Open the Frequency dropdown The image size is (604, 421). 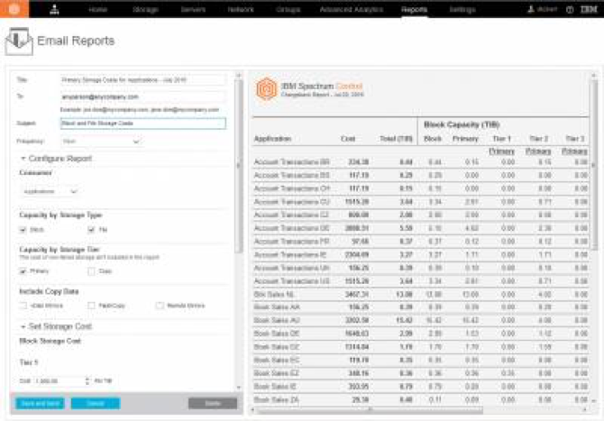coord(101,142)
